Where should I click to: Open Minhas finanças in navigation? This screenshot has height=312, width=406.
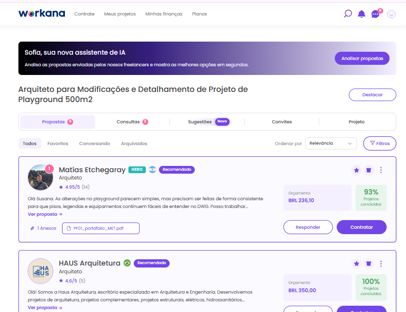point(164,14)
